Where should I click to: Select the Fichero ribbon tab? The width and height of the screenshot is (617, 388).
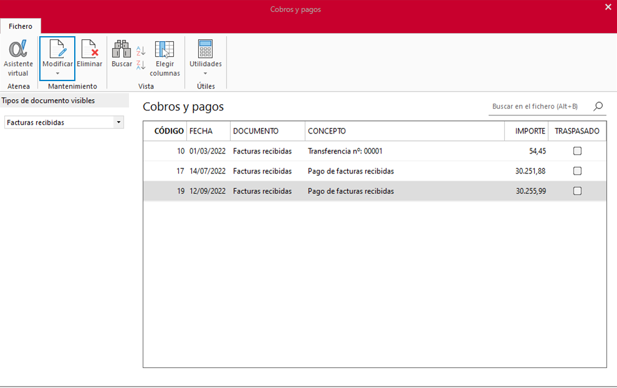coord(21,26)
